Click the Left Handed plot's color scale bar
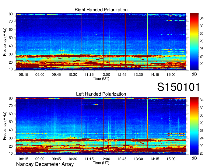This screenshot has width=207, height=168. click(194, 126)
